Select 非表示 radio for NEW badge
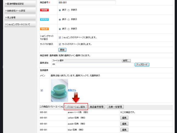Viewport: 177px width, 133px height. 69,10
